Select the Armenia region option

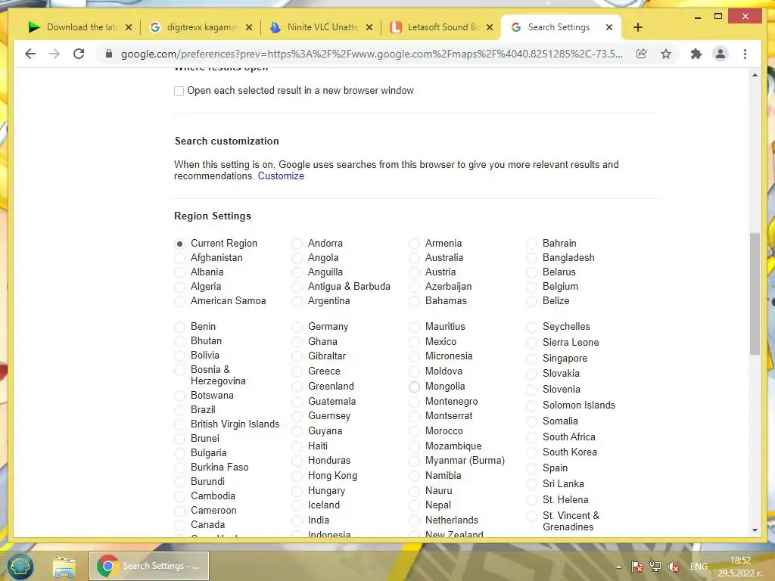414,244
